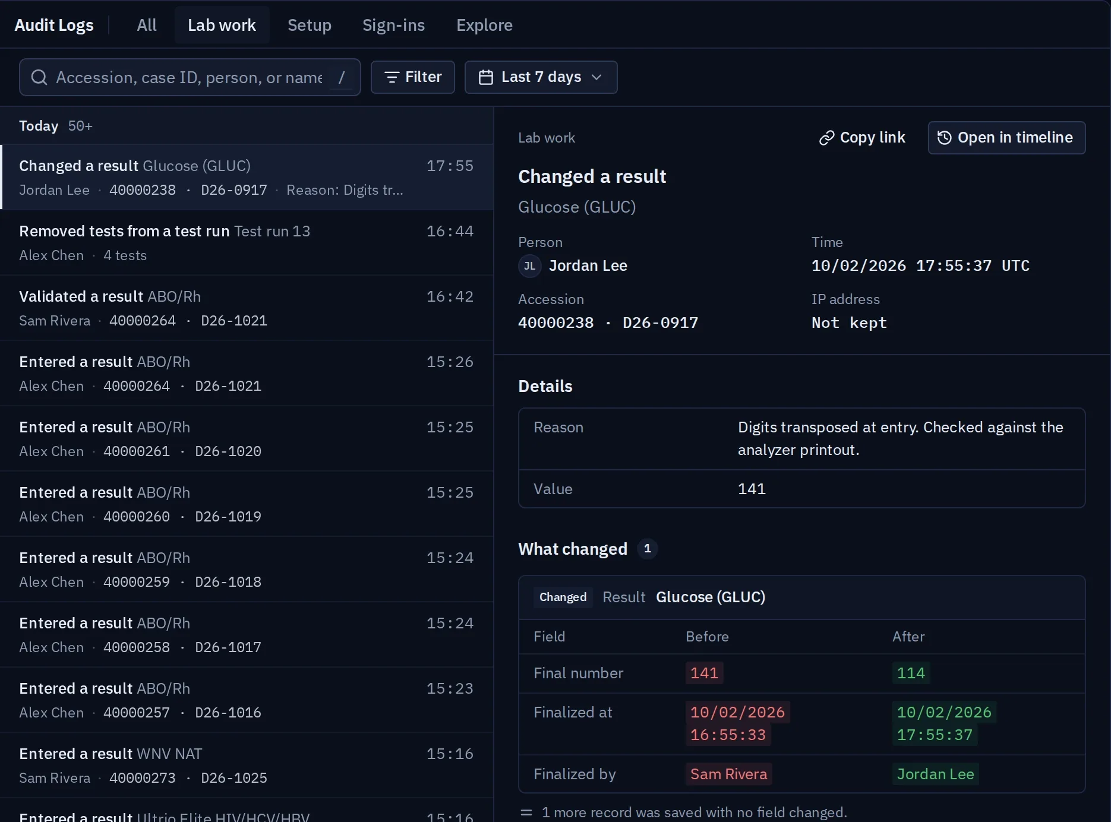Click the slash shortcut hint in search box
Viewport: 1111px width, 822px height.
coord(342,77)
